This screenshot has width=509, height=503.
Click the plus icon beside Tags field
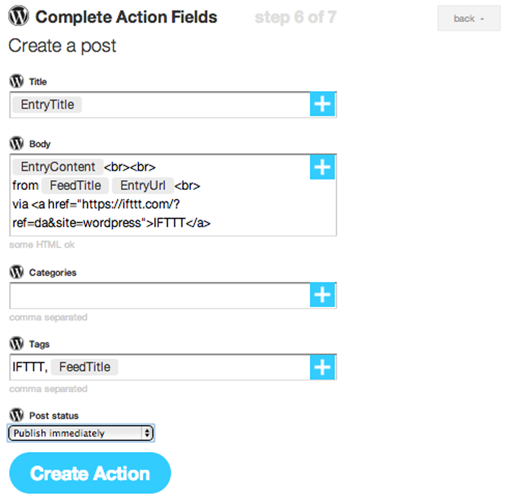pos(323,368)
